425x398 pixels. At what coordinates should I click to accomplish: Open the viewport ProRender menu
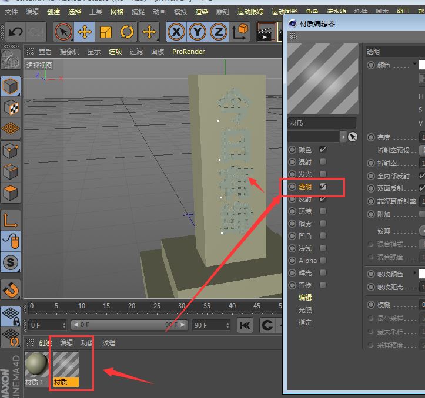[x=188, y=52]
